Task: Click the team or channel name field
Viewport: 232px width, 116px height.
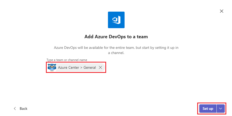Action: point(76,67)
